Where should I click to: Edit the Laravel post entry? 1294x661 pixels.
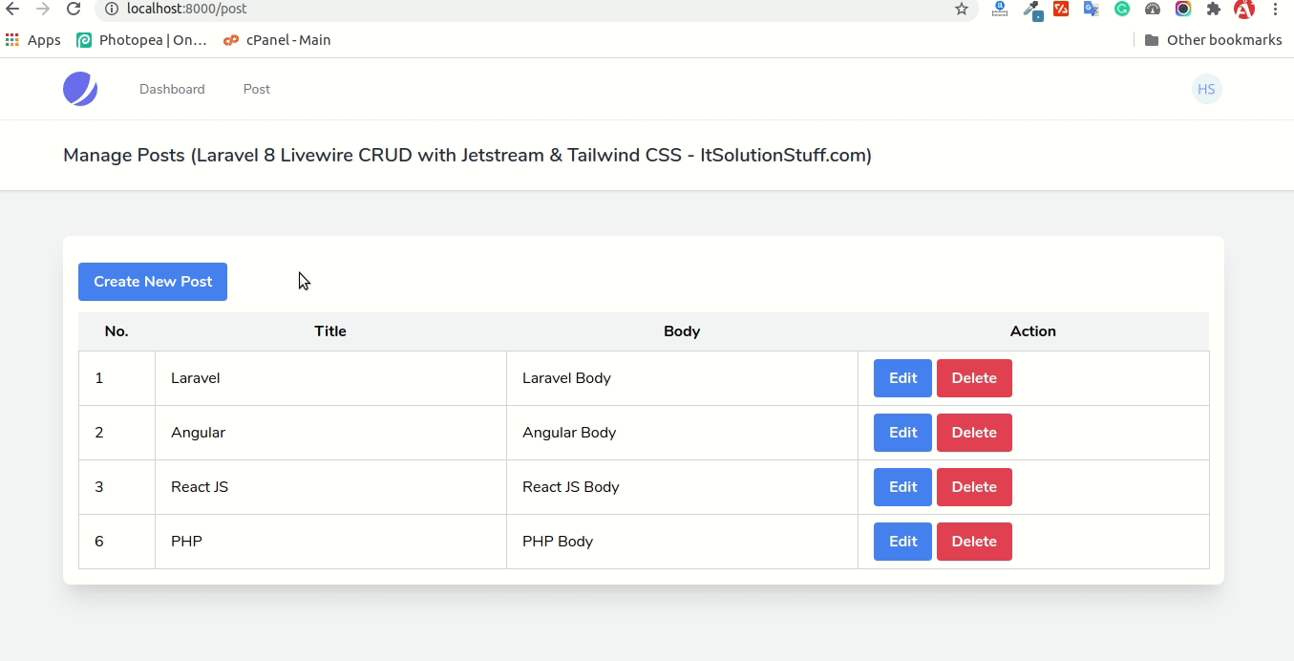coord(902,377)
